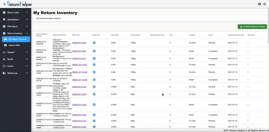Collapse the Return Inventory section
This screenshot has height=132, width=269.
[15, 33]
